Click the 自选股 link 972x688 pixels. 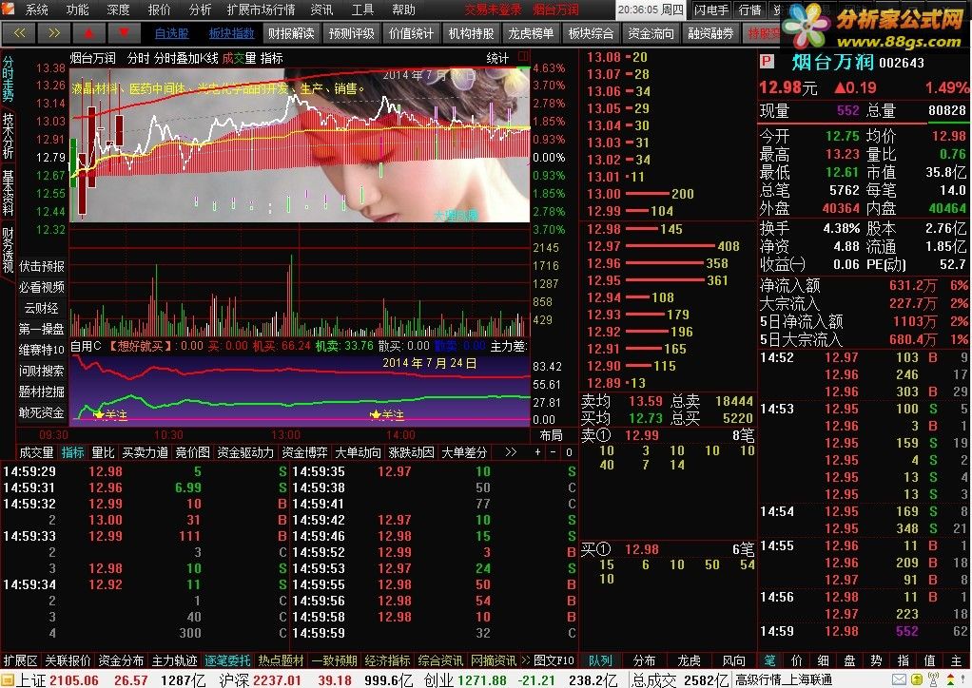pos(172,33)
